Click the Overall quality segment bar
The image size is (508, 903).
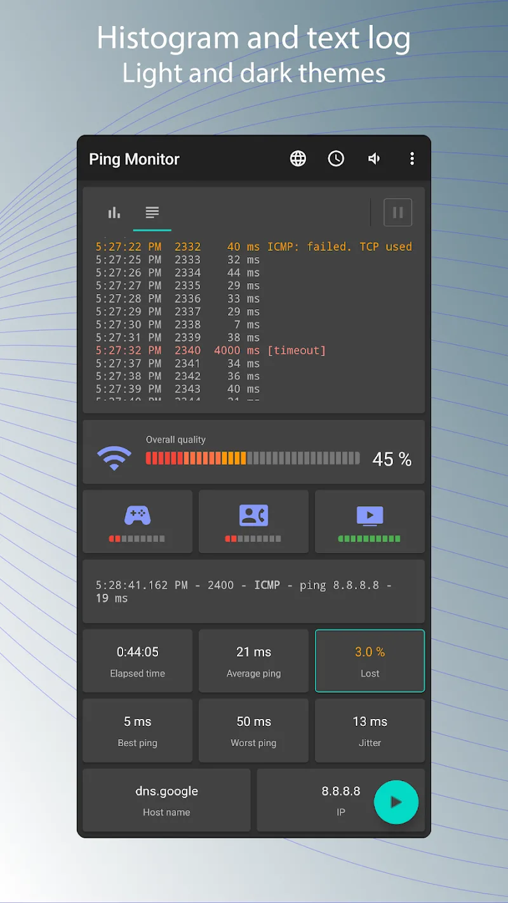pos(253,458)
